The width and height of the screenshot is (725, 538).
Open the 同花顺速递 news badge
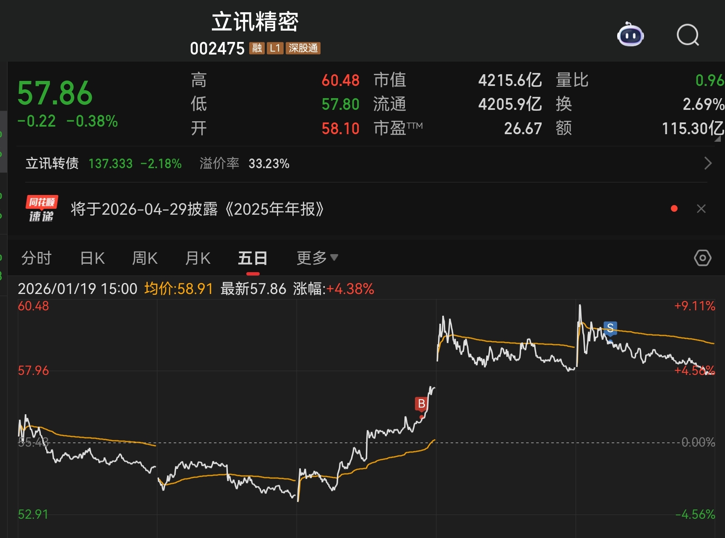click(42, 208)
